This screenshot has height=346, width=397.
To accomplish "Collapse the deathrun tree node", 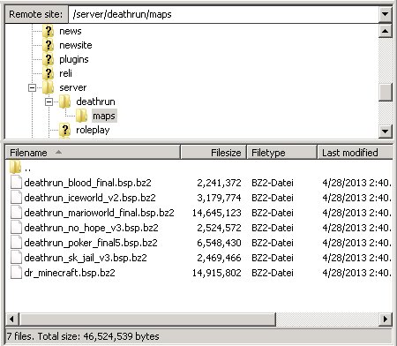I will [49, 102].
